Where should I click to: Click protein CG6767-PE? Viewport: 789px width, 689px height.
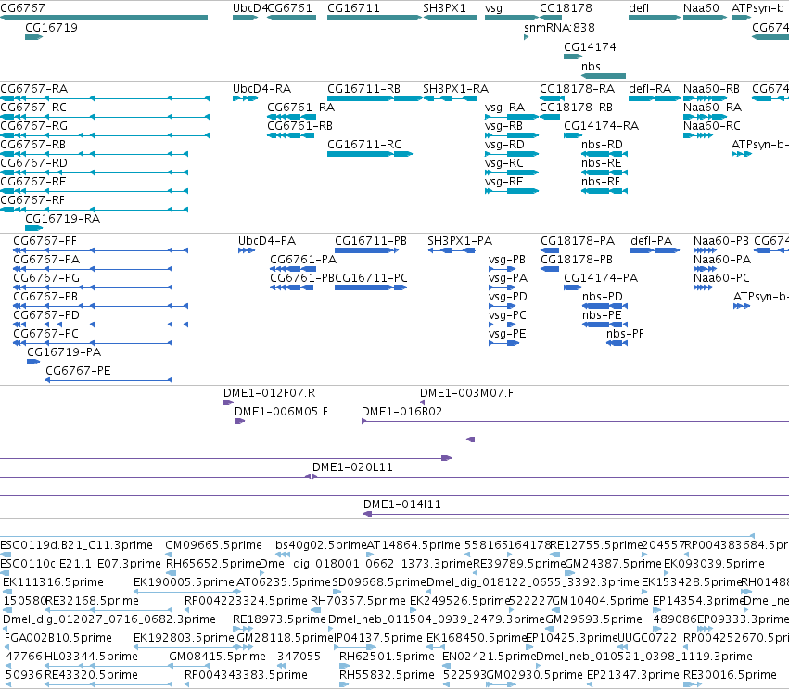108,380
